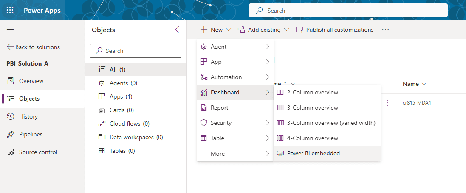This screenshot has height=193, width=466.
Task: Click the top Search box
Action: coord(348,10)
